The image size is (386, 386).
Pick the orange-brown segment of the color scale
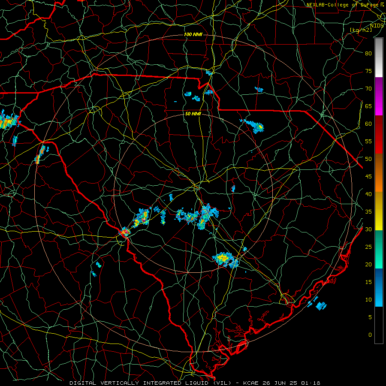pyautogui.click(x=379, y=173)
